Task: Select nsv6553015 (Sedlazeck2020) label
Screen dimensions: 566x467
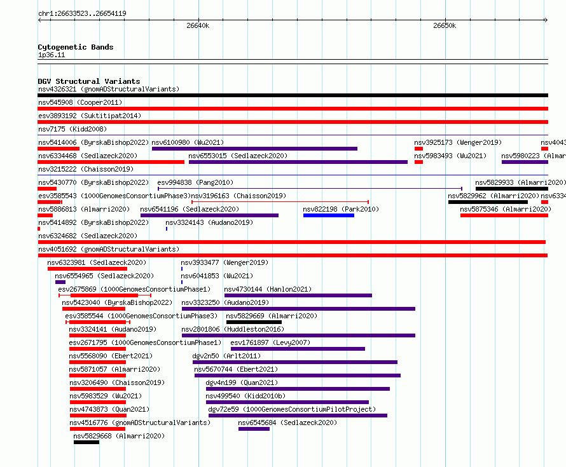Action: [238, 156]
